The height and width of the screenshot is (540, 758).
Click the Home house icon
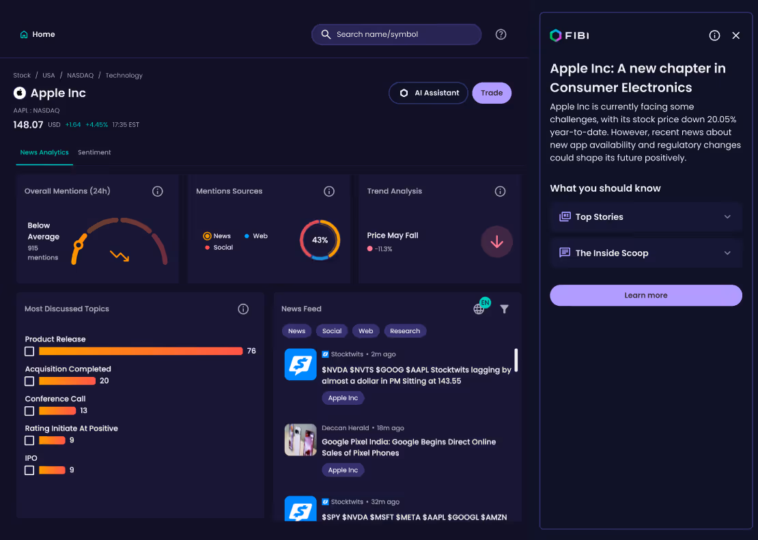click(x=24, y=34)
